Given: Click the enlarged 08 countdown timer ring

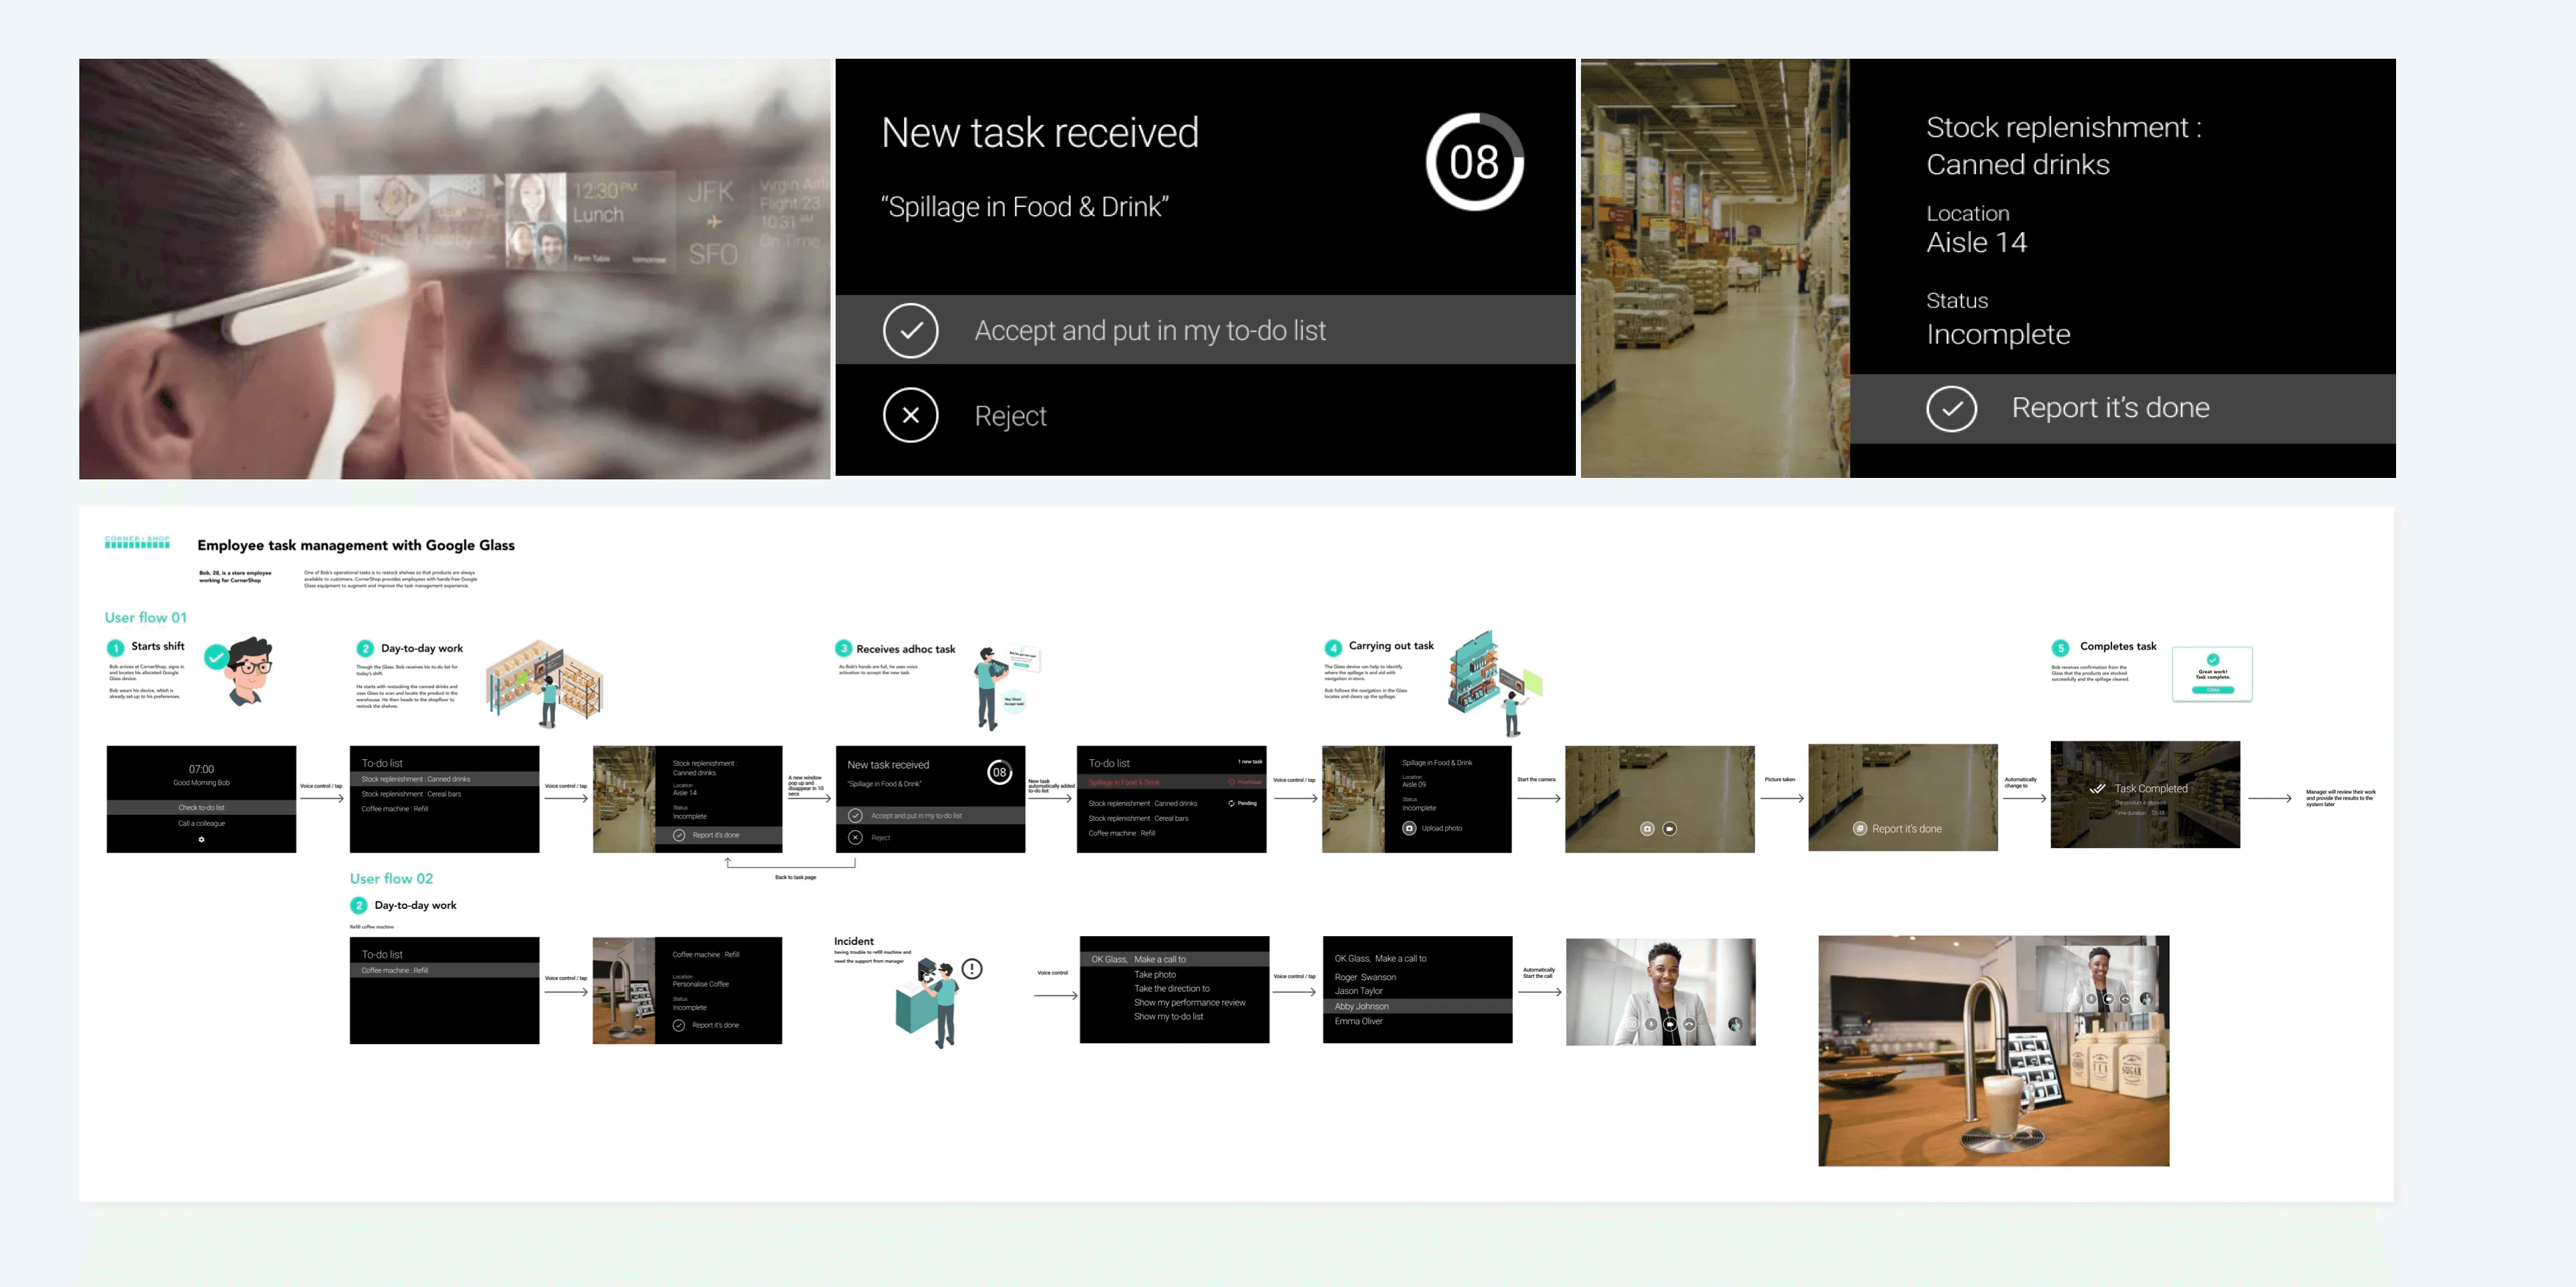Looking at the screenshot, I should pyautogui.click(x=1474, y=162).
